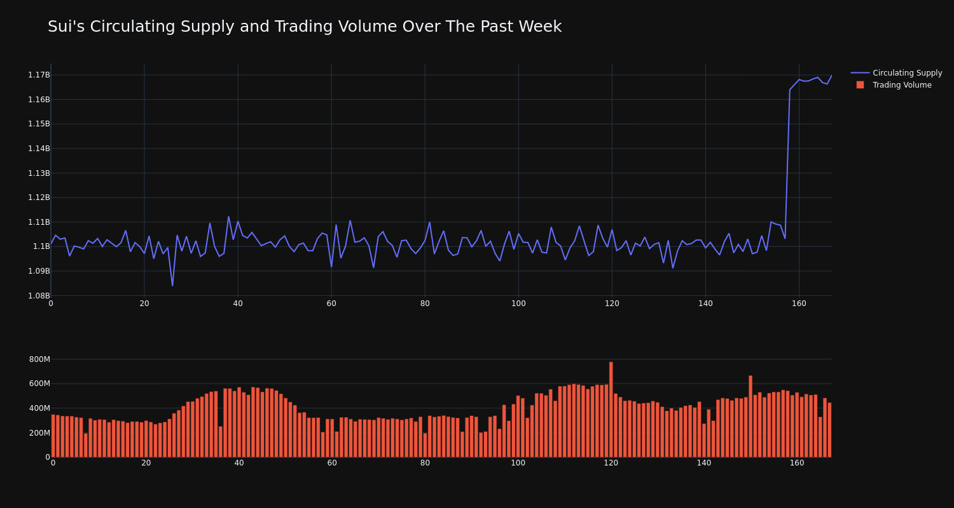Click the 400M volume axis label
This screenshot has width=954, height=508.
pos(39,408)
